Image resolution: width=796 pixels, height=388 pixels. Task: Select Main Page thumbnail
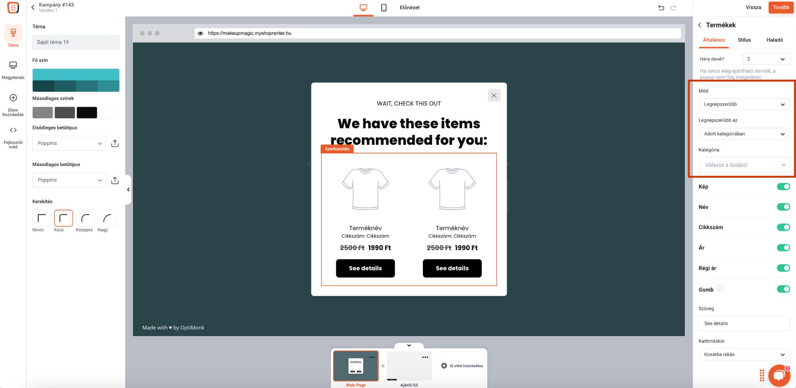(356, 366)
